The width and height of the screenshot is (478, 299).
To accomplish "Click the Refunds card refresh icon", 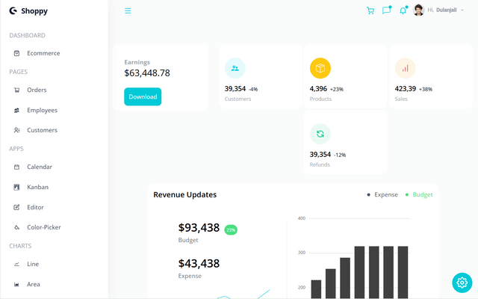I will pyautogui.click(x=320, y=134).
